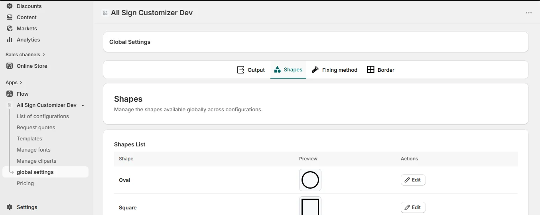Click the pencil icon in Oval row

point(407,180)
